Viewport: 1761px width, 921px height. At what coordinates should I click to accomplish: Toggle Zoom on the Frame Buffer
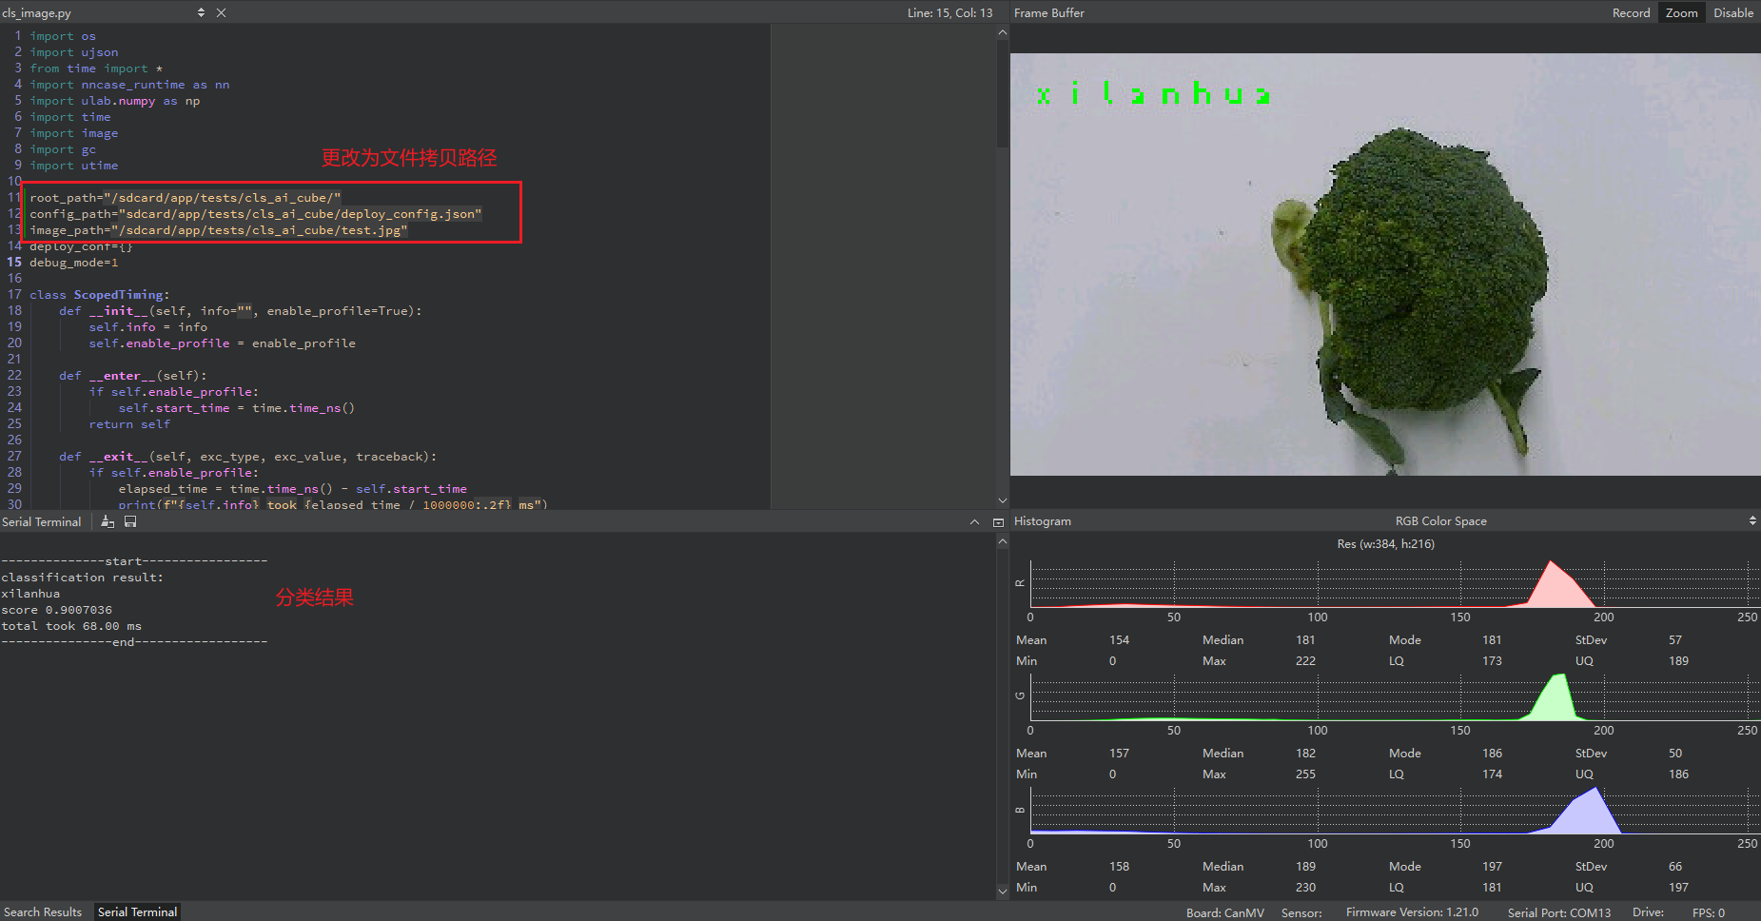[1681, 12]
